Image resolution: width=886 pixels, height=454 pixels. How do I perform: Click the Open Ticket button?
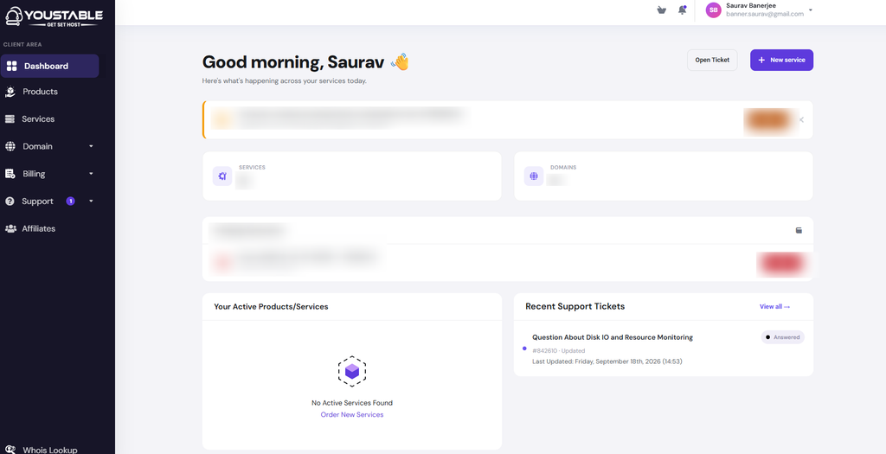point(712,60)
